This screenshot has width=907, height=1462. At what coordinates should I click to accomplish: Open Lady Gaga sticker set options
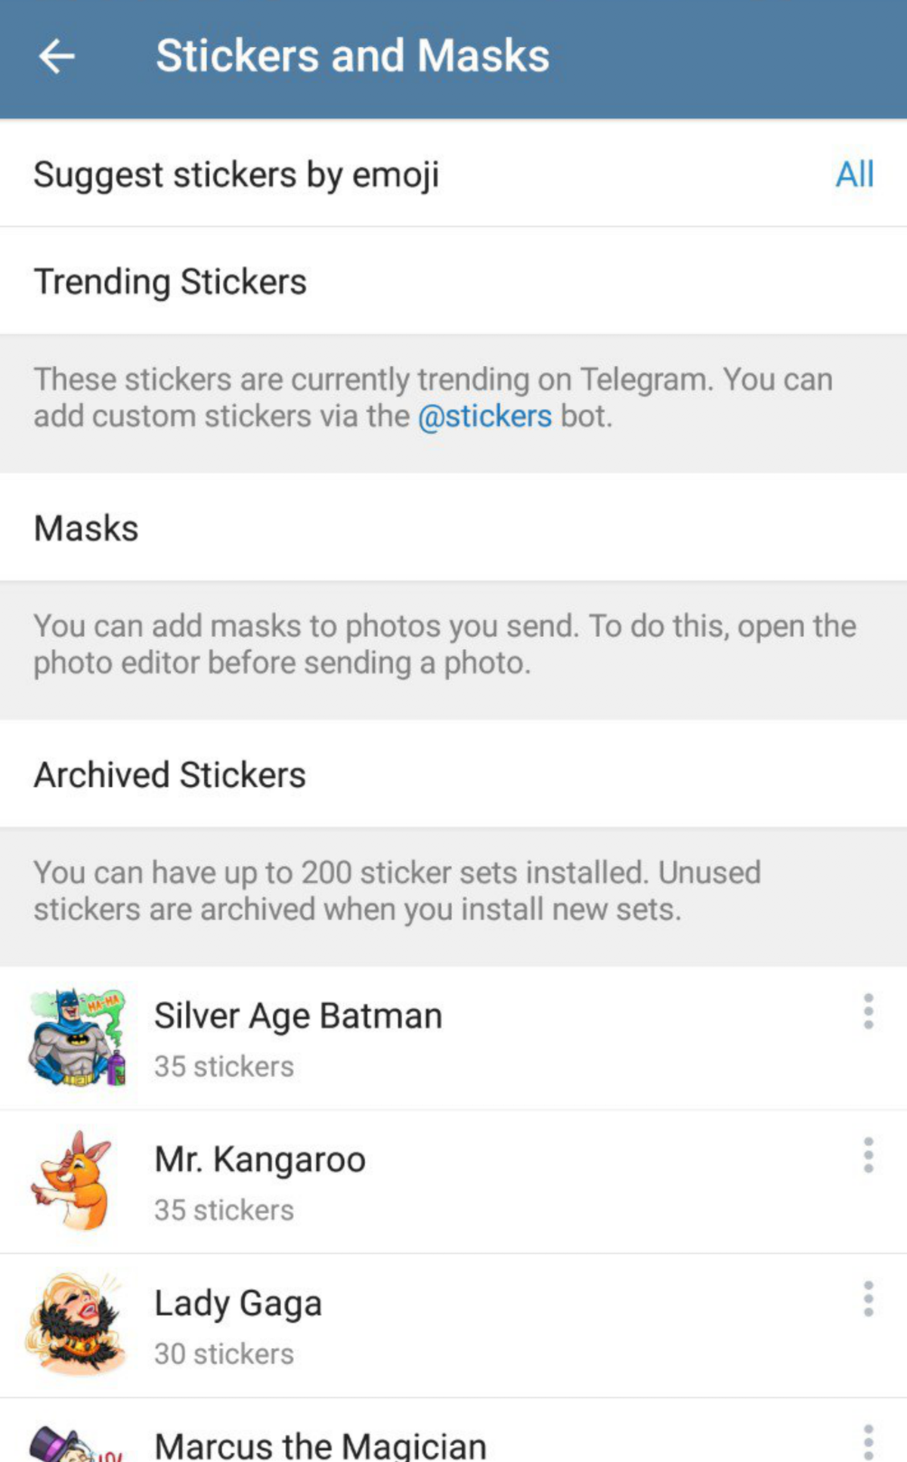click(x=868, y=1299)
